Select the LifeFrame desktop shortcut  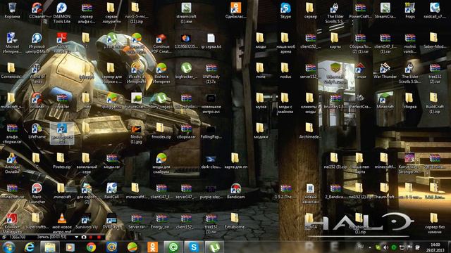tap(37, 131)
